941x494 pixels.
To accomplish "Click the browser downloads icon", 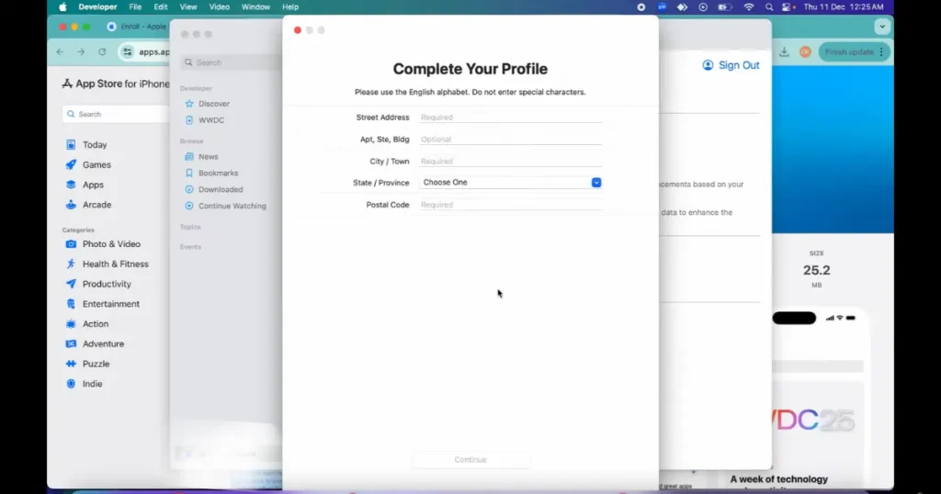I will (x=784, y=52).
